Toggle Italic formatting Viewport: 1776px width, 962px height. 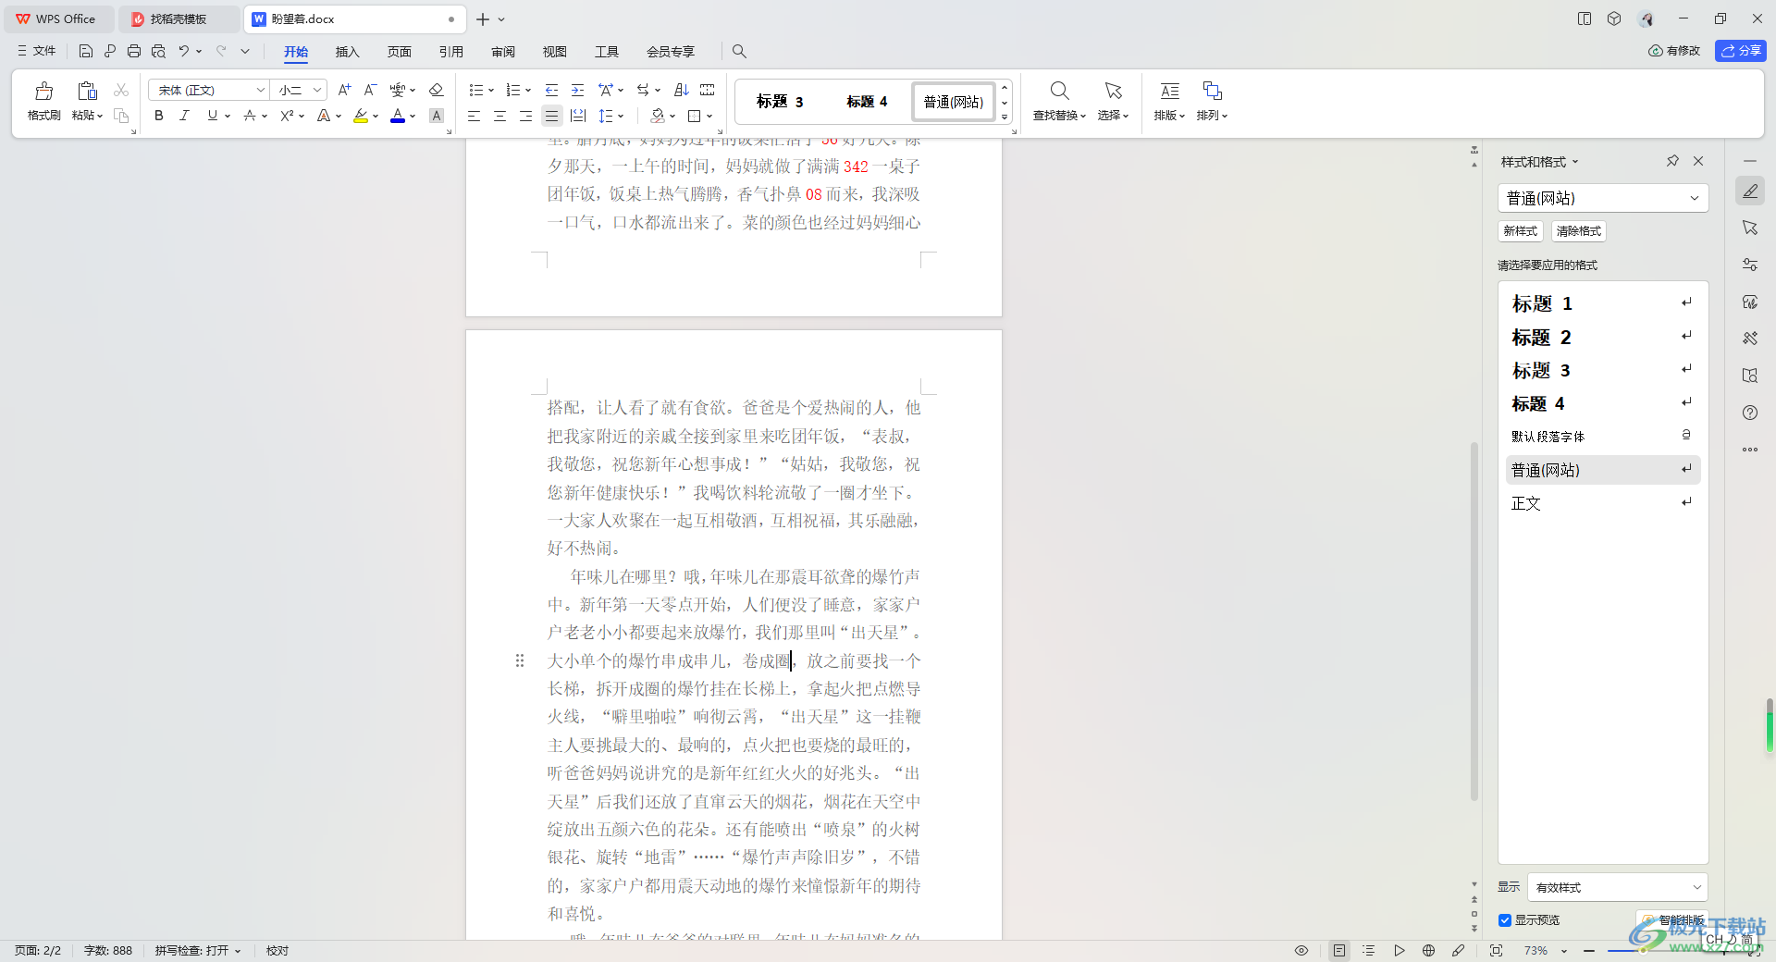click(184, 116)
